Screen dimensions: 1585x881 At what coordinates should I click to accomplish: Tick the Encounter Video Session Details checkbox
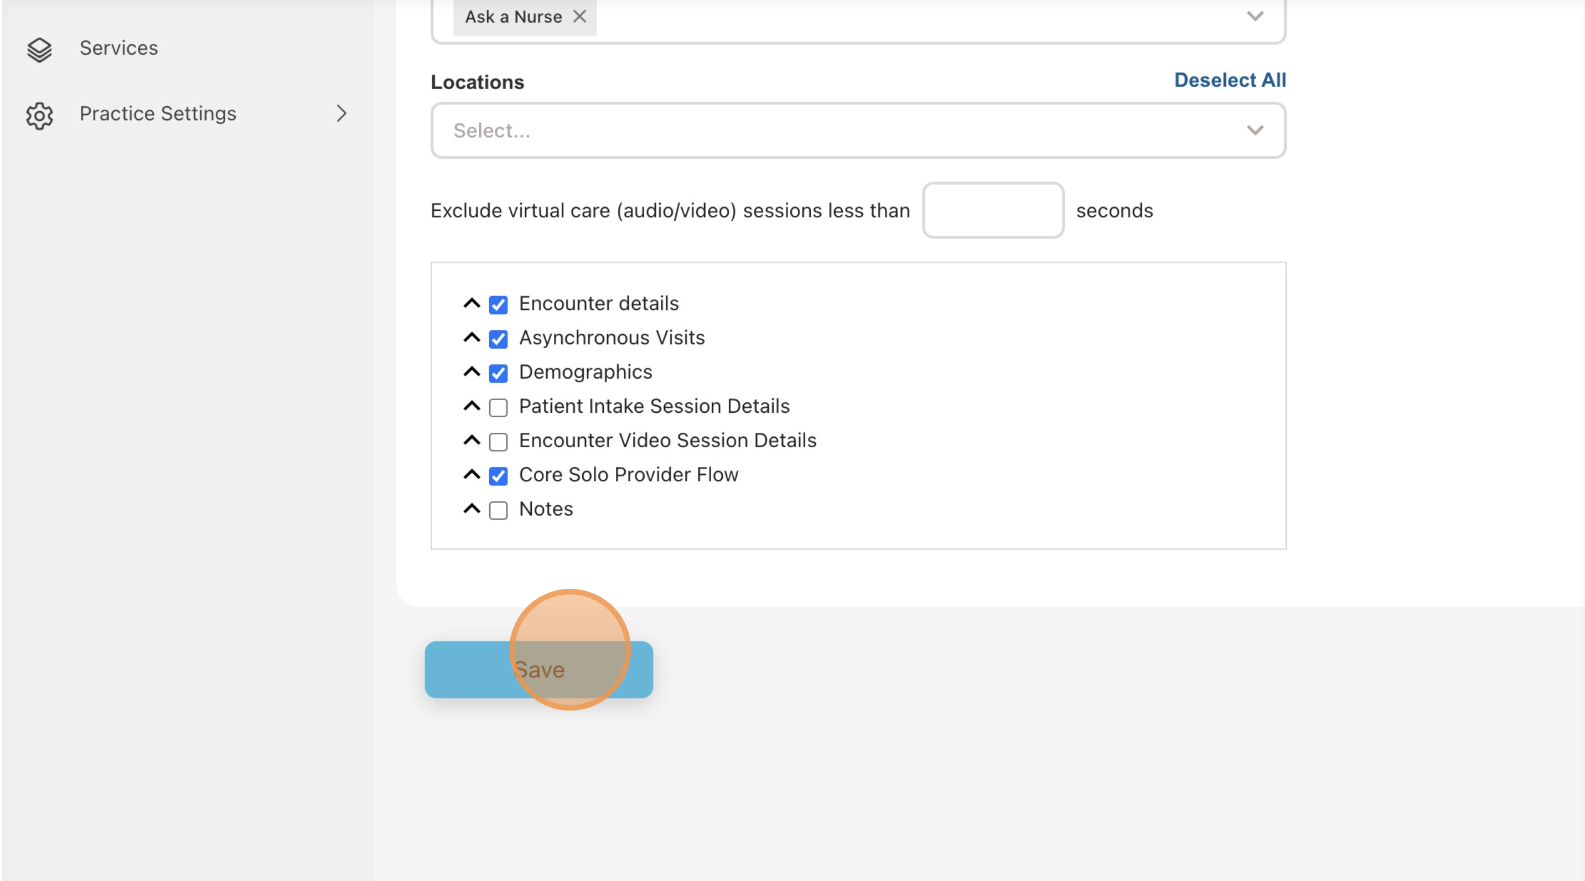pos(498,442)
